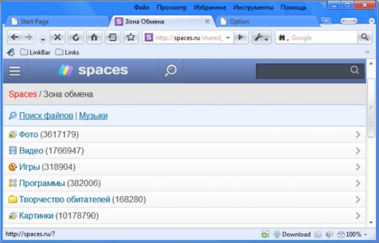
Task: Open the Творчество обитателей category
Action: (184, 199)
